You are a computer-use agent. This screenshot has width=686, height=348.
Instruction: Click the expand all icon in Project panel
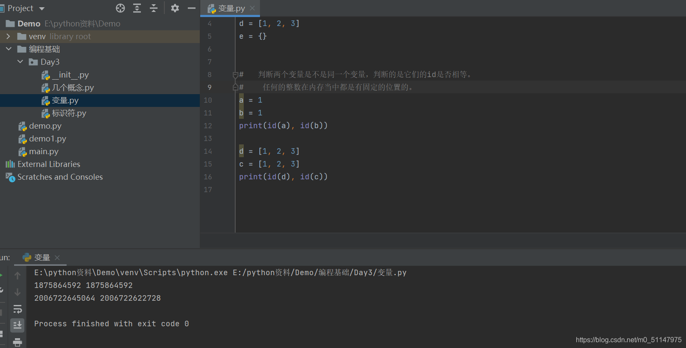click(x=137, y=8)
